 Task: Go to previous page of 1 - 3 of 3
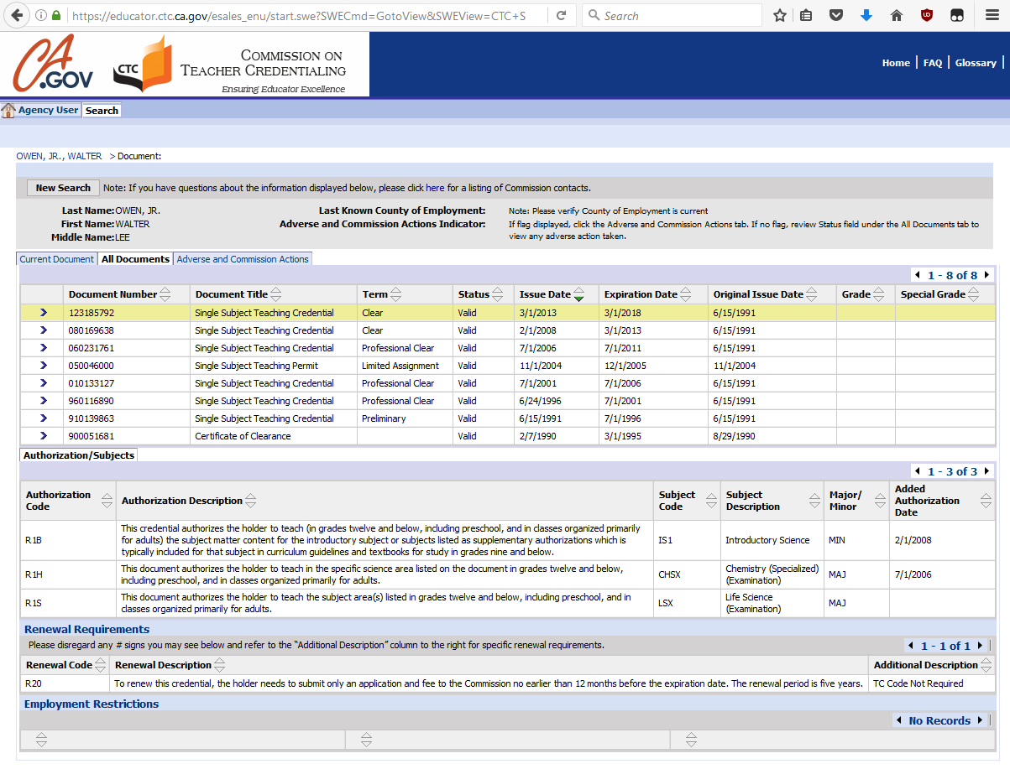pos(918,471)
